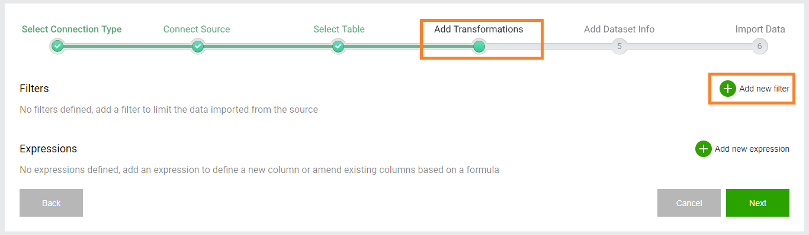Click the Add new expression text
The height and width of the screenshot is (235, 809).
pos(752,149)
